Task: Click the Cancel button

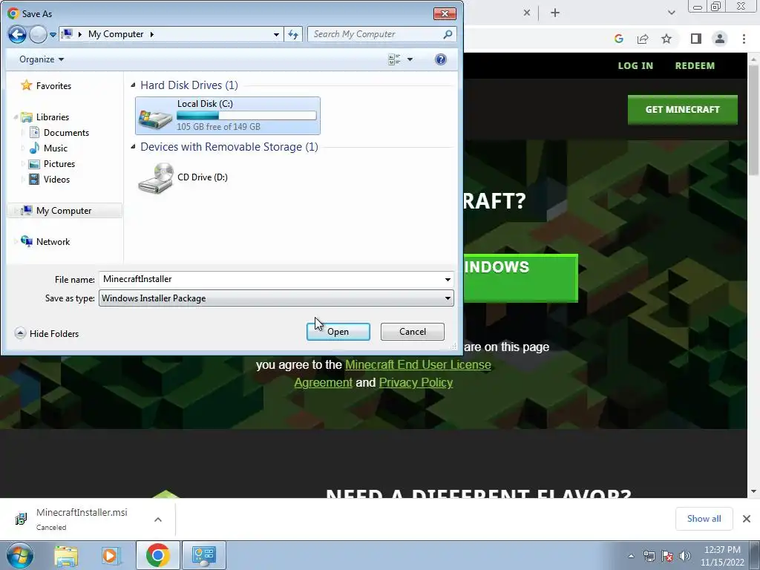Action: point(413,332)
